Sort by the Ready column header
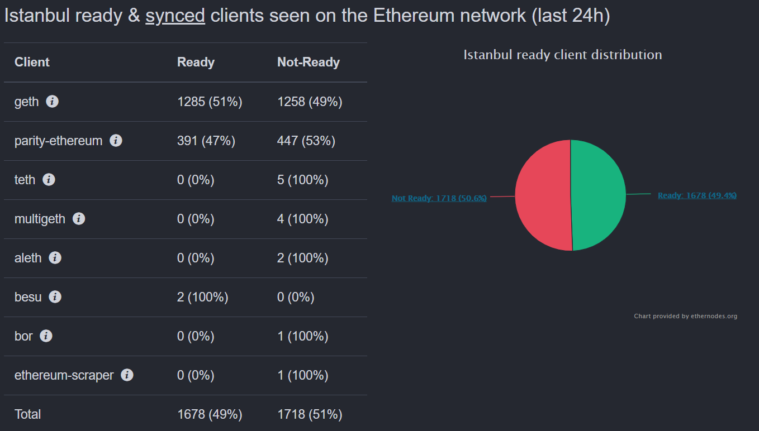 196,62
